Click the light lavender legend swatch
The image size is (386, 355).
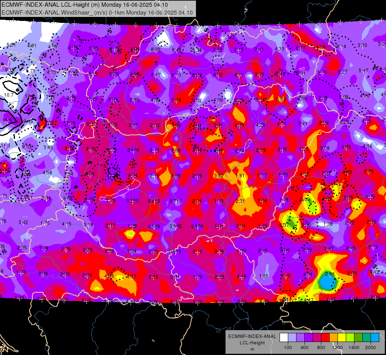(292, 337)
